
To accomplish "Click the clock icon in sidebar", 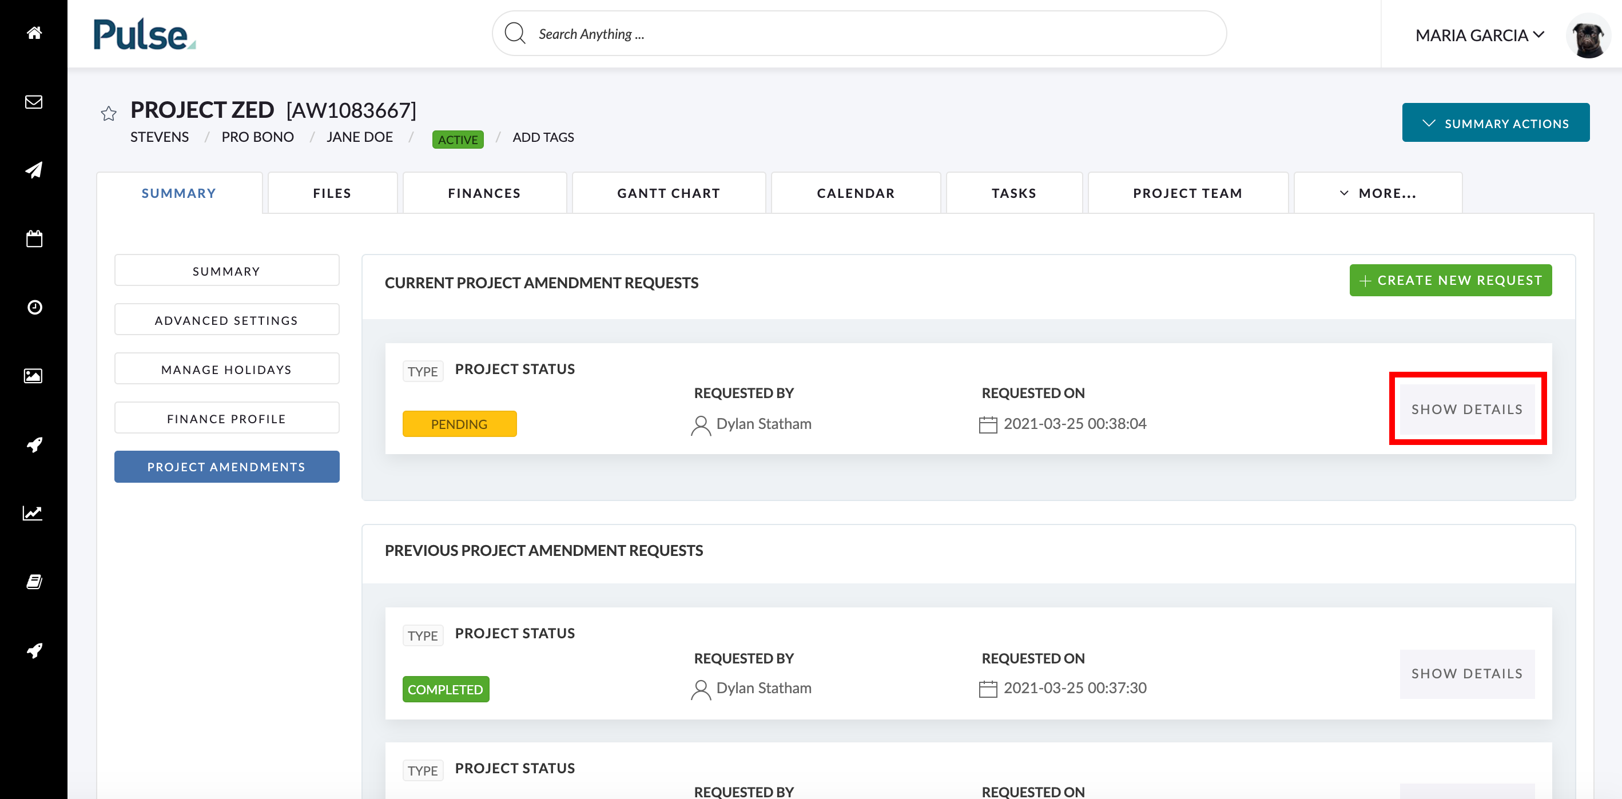I will [34, 307].
